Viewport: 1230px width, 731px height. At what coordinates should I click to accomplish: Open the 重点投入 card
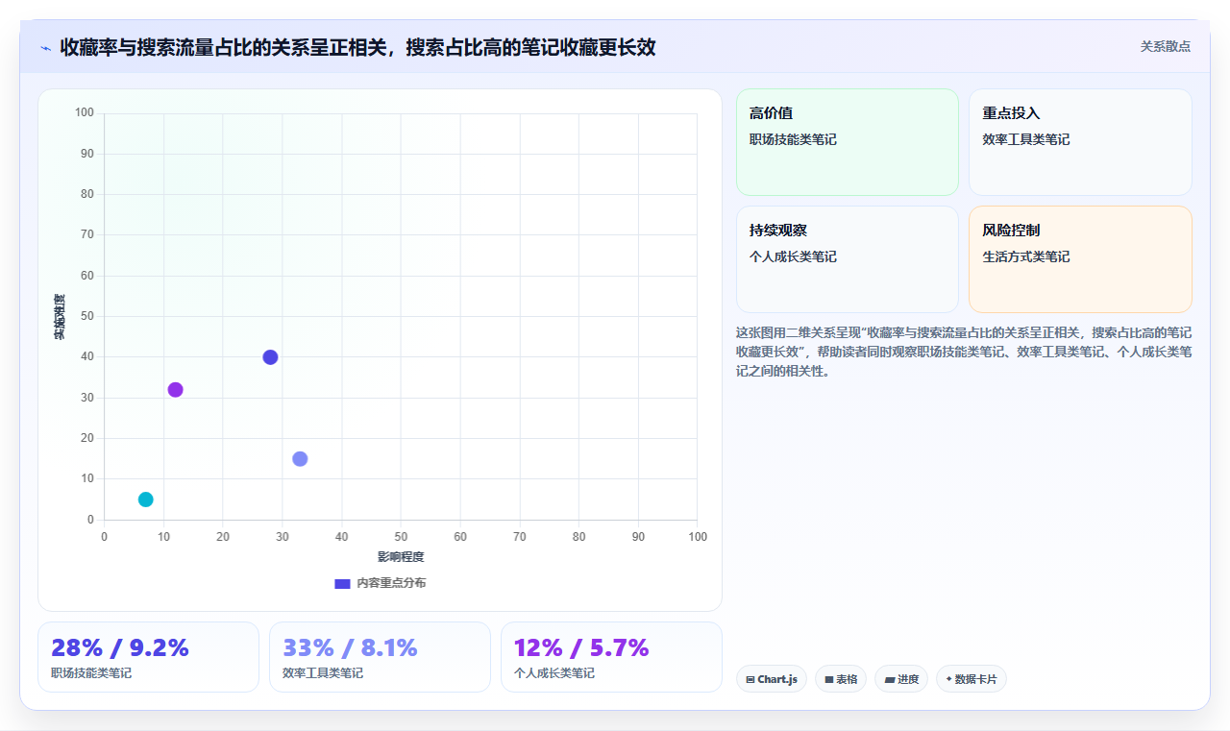point(1080,142)
